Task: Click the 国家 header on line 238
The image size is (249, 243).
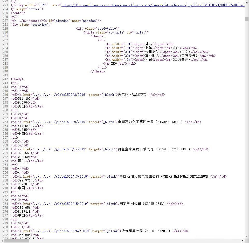Action: [114, 64]
